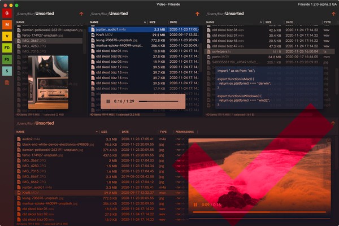339x226 pixels.
Task: Sort bottom pane by TYPE column
Action: (x=163, y=132)
